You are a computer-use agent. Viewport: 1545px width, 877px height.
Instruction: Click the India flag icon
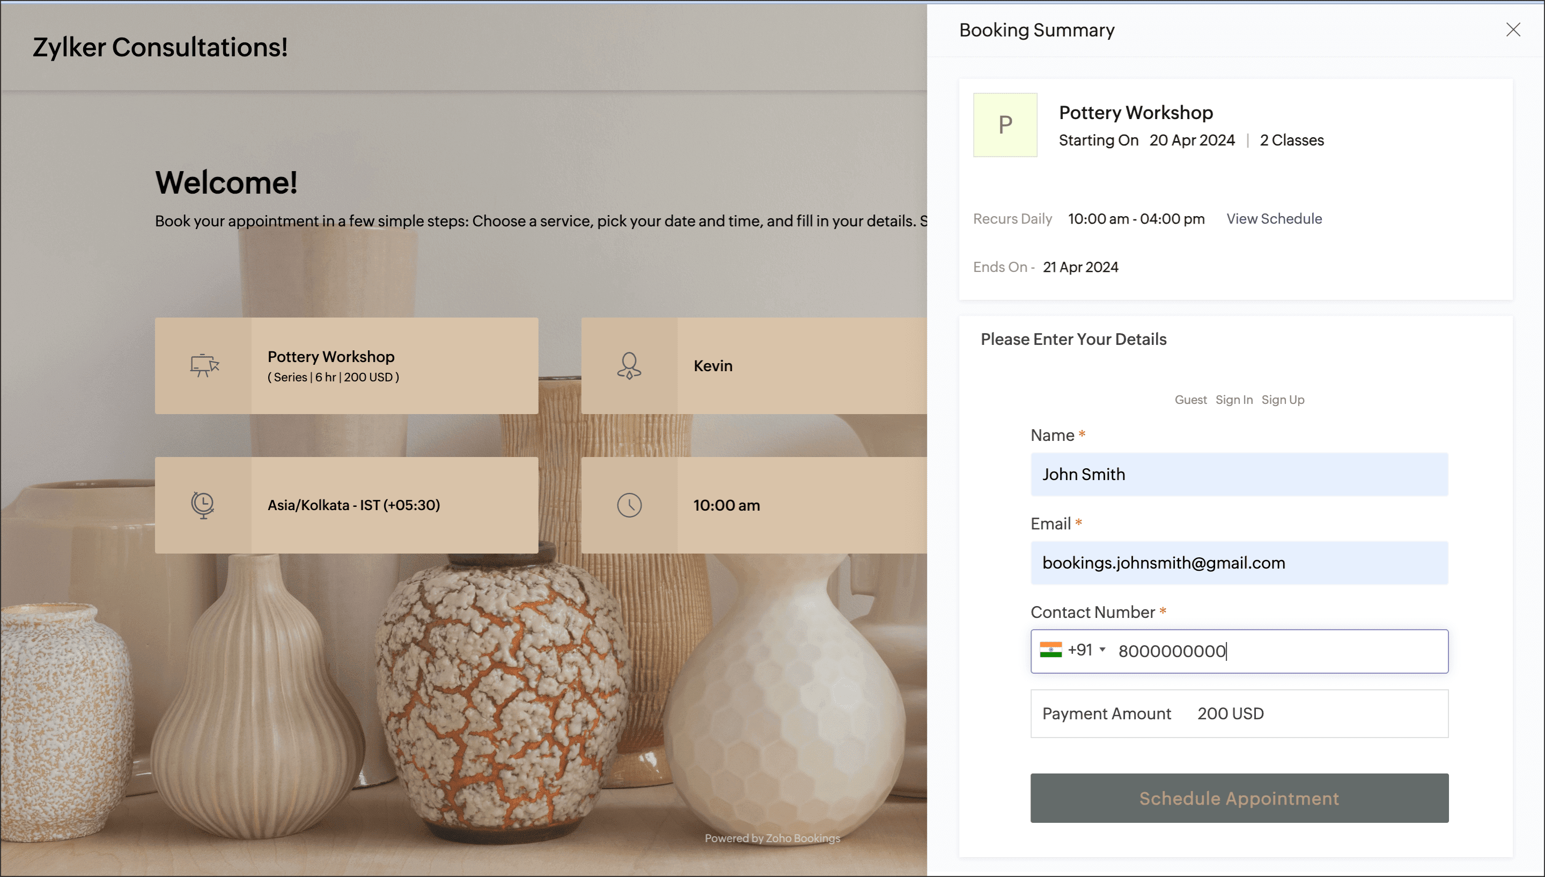(x=1050, y=650)
